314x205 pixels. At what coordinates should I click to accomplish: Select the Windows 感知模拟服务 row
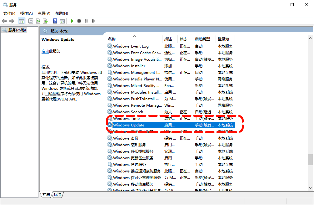(x=171, y=151)
